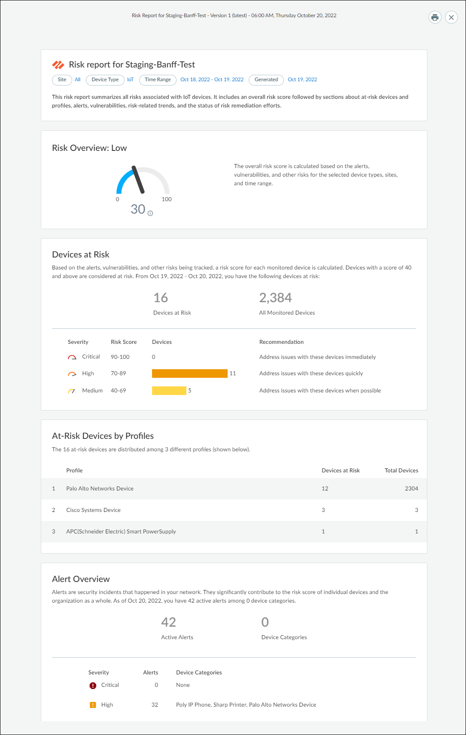Click the risk score info icon

tap(150, 213)
